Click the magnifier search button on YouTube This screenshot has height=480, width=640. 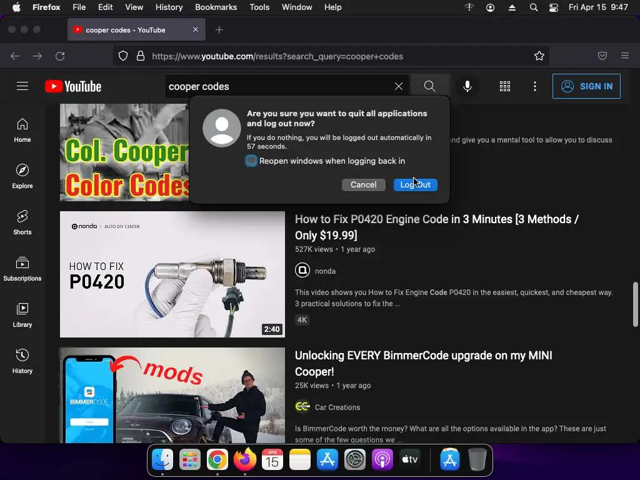pos(429,86)
